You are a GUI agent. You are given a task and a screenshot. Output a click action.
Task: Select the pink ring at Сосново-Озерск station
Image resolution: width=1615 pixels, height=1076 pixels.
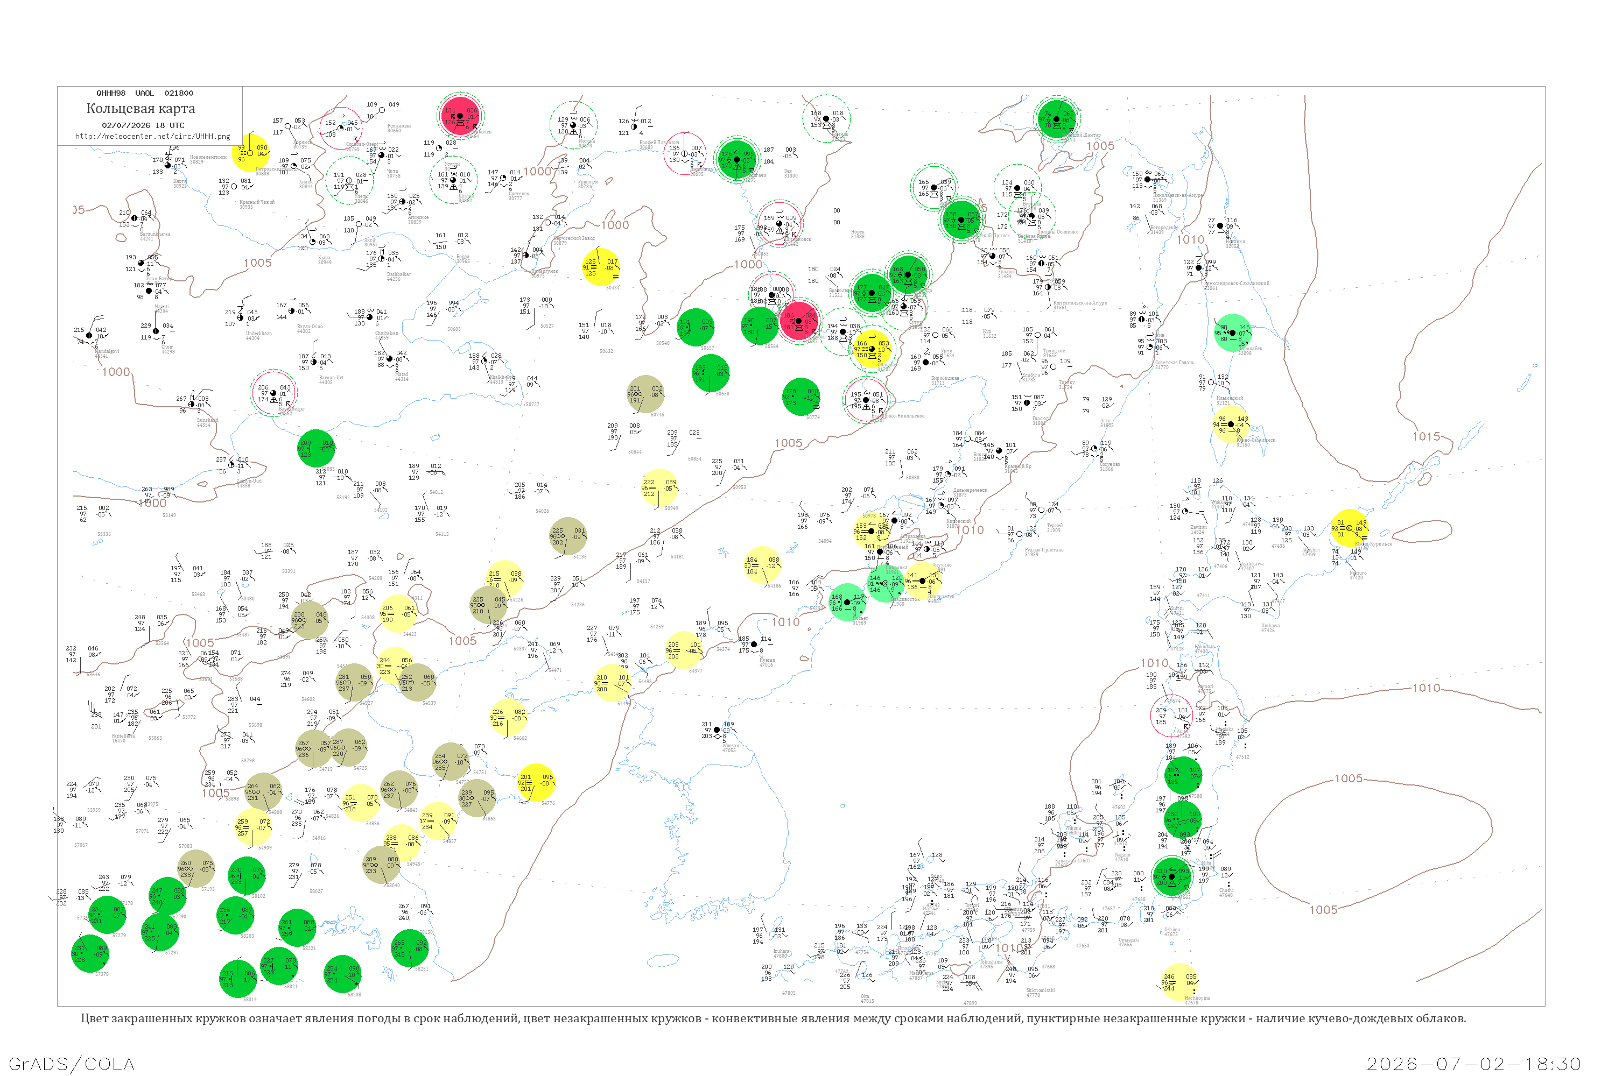(x=341, y=129)
